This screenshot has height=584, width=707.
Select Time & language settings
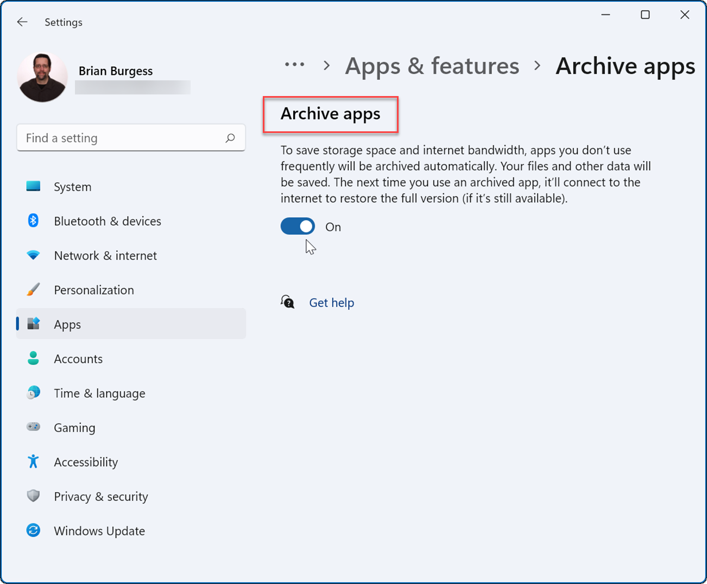coord(99,393)
